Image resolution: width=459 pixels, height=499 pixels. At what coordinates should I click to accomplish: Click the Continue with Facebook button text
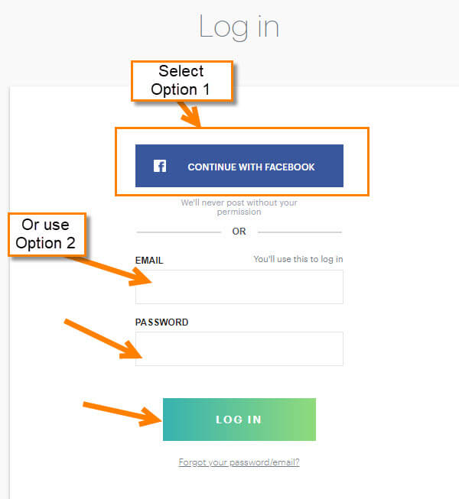click(x=251, y=167)
